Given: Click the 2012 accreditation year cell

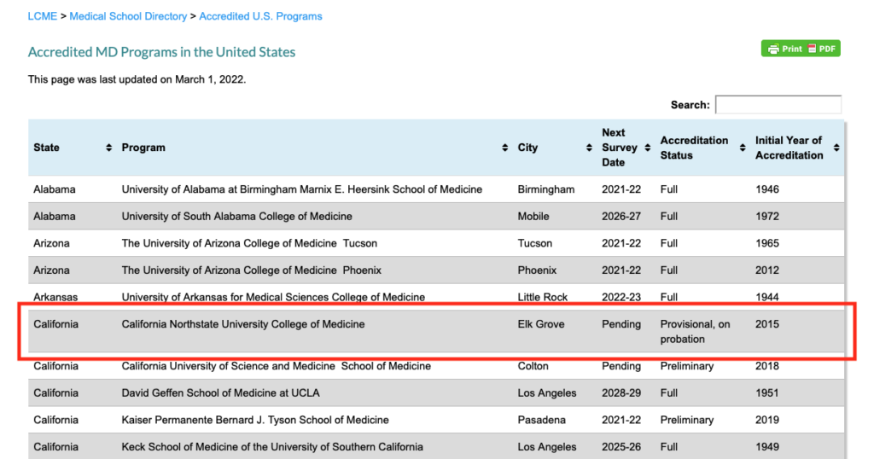Looking at the screenshot, I should click(767, 270).
